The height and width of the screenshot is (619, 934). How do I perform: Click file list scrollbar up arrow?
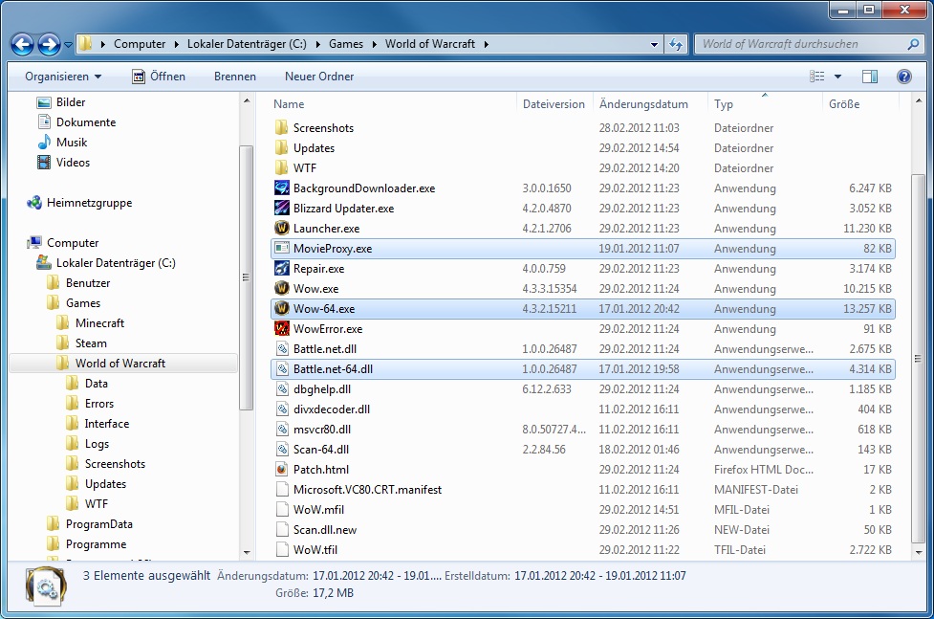[919, 101]
